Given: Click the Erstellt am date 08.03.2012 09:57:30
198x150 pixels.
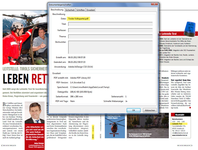Looking at the screenshot, I should [77, 58].
